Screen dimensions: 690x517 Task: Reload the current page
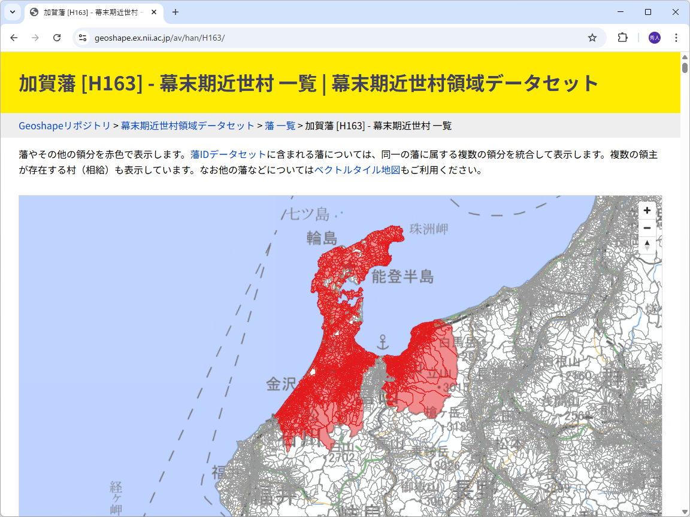57,37
